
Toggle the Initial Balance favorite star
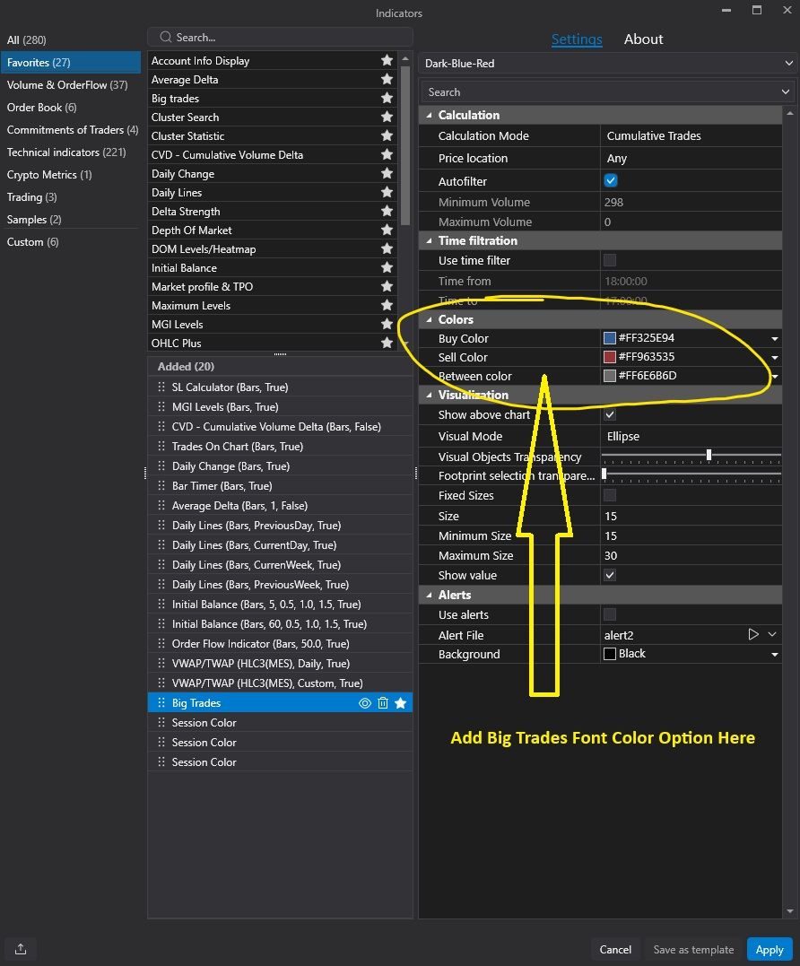click(x=387, y=268)
